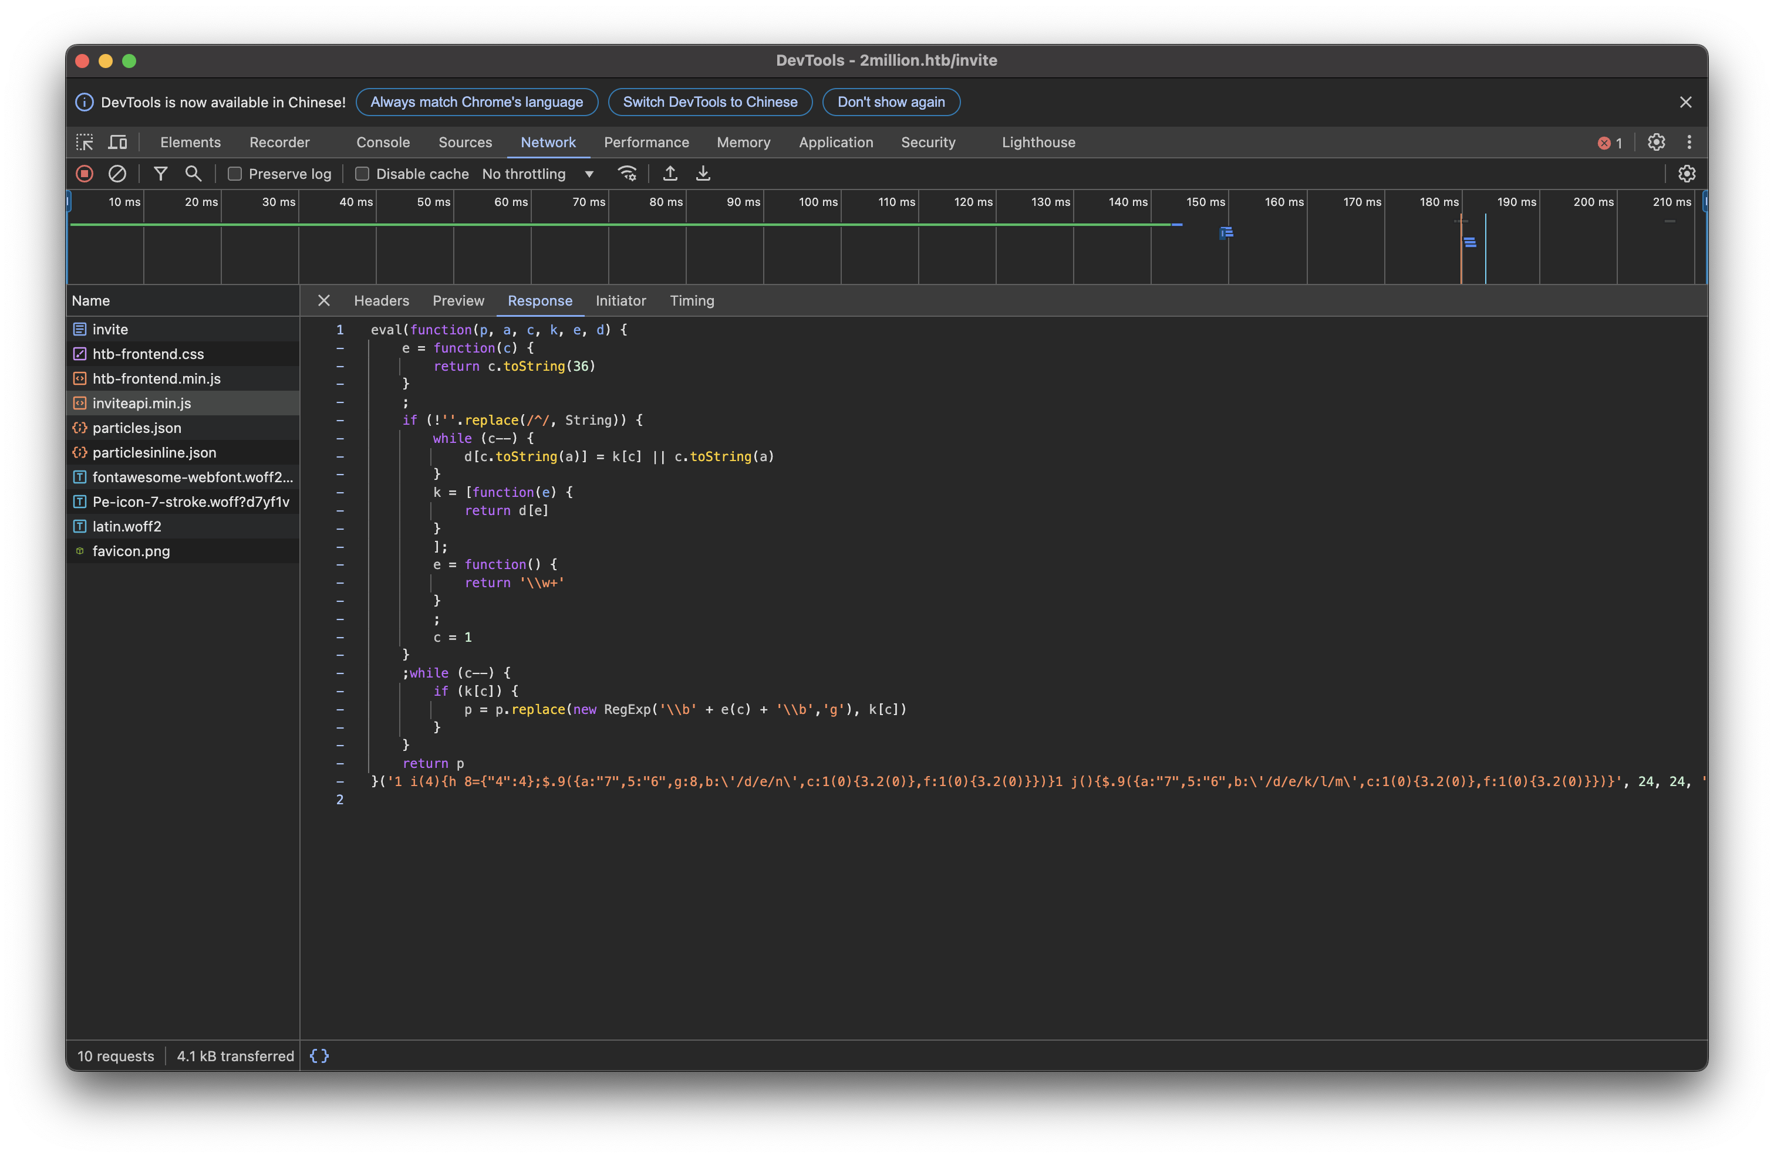Clear the network log
The height and width of the screenshot is (1158, 1774).
(119, 174)
